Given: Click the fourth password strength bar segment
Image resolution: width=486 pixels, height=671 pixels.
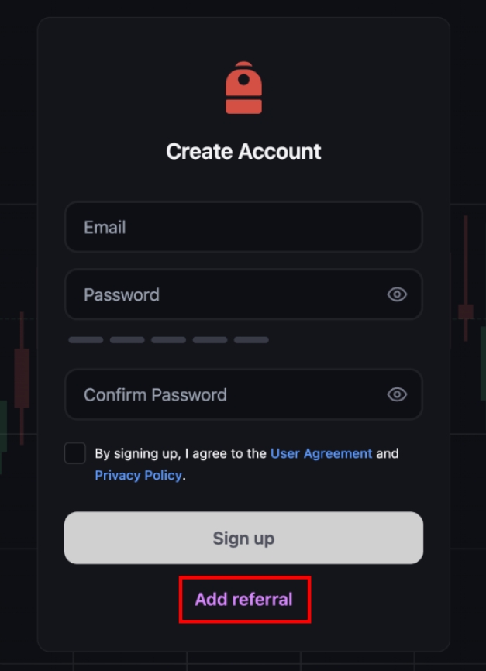Looking at the screenshot, I should point(210,340).
